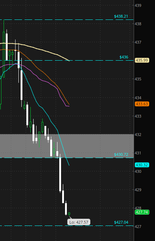The image size is (155, 241).
Task: Select the $436 price level label
Action: (x=124, y=57)
